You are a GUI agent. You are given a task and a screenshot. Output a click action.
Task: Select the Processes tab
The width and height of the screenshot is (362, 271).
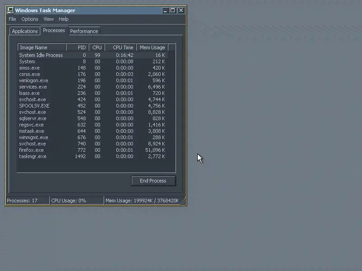(x=54, y=30)
